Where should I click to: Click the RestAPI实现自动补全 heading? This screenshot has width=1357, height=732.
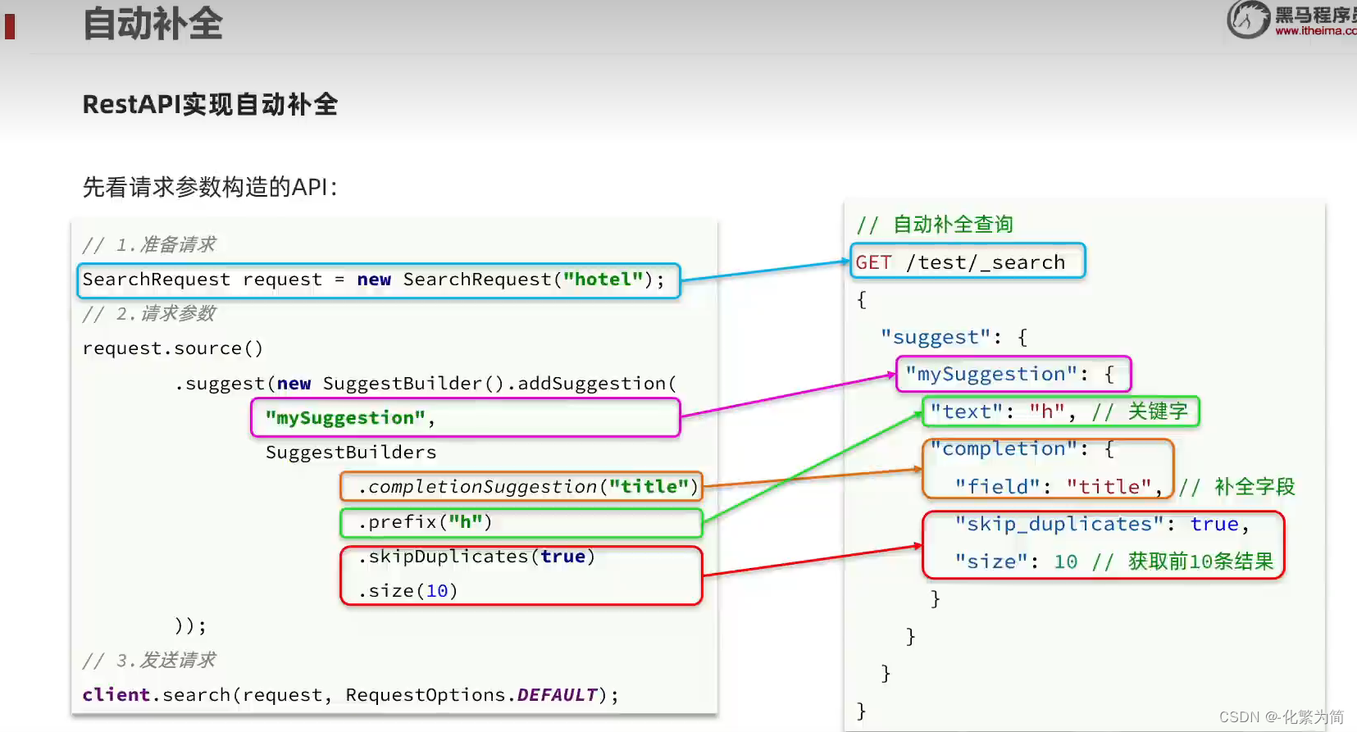210,105
